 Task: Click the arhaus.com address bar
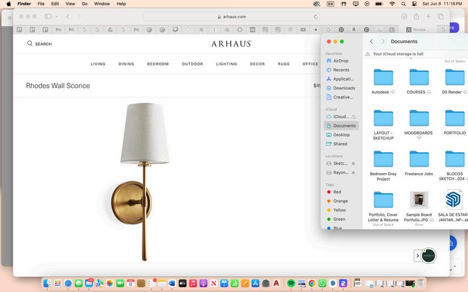[x=231, y=17]
